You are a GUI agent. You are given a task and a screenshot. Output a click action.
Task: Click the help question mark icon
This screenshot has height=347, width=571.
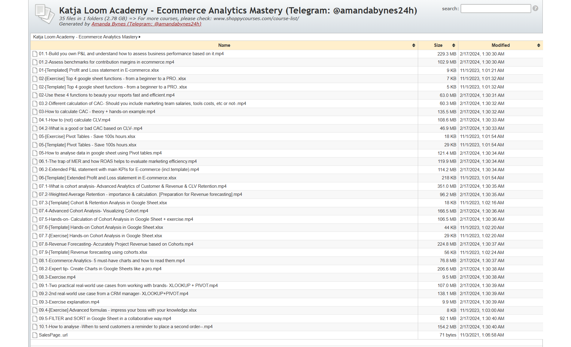pos(535,8)
